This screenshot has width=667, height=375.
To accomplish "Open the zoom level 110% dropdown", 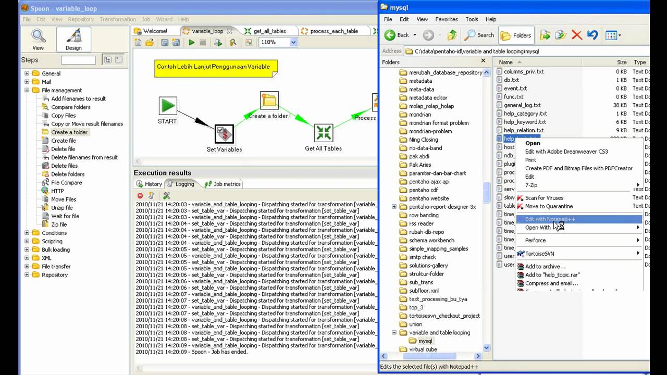I will (293, 42).
